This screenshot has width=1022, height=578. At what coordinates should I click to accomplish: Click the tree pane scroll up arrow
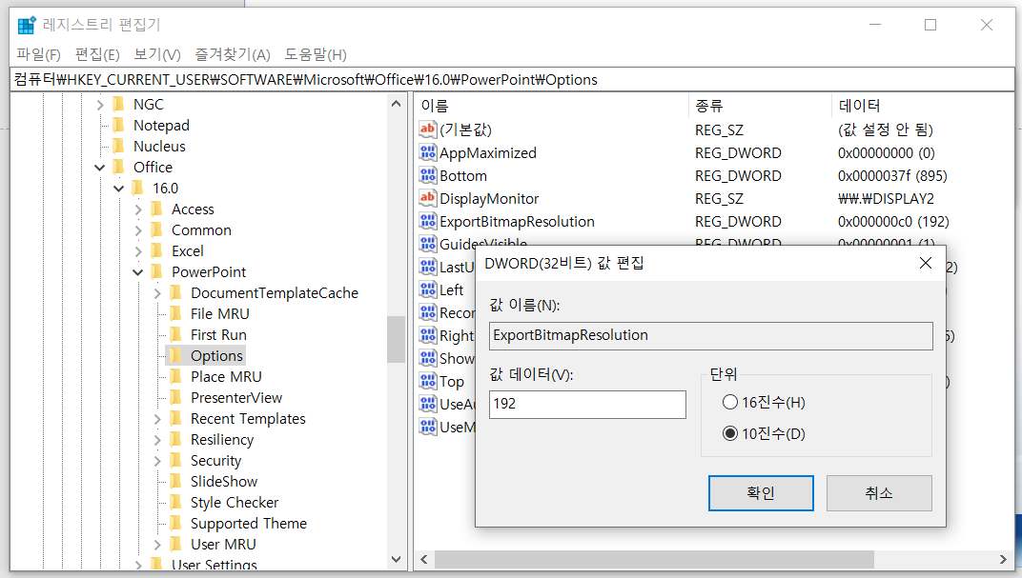coord(396,104)
